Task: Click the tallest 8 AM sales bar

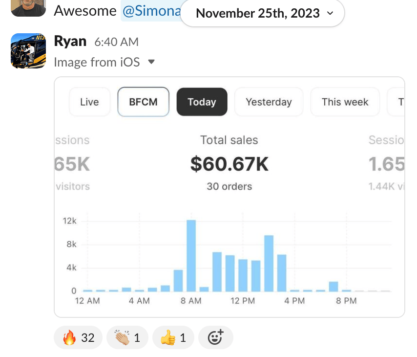Action: 191,255
